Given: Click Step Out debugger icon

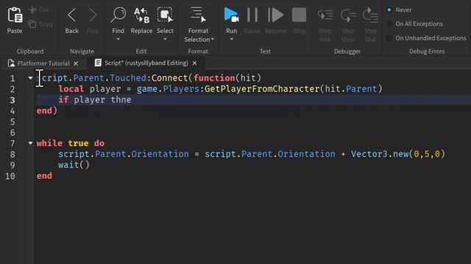Looking at the screenshot, I should pos(370,15).
